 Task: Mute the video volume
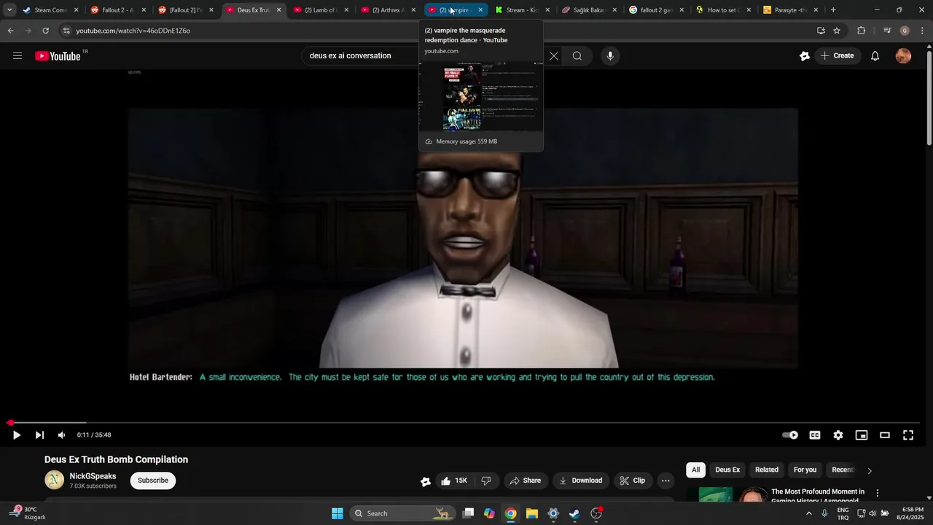pyautogui.click(x=62, y=435)
